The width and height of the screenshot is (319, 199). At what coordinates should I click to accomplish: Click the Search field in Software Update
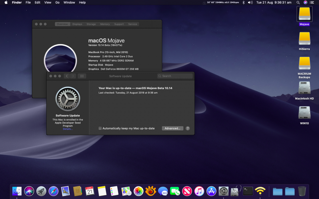(x=175, y=76)
